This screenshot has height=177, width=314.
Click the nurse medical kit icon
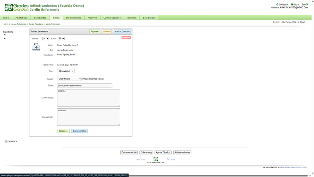tap(36, 47)
